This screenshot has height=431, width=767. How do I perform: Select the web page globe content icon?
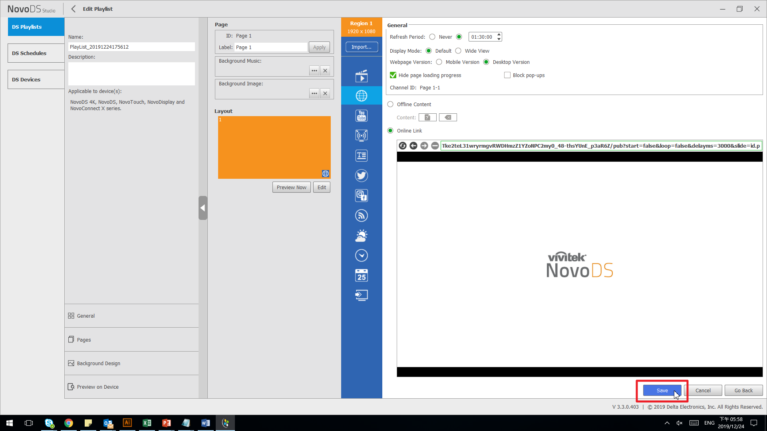[362, 96]
